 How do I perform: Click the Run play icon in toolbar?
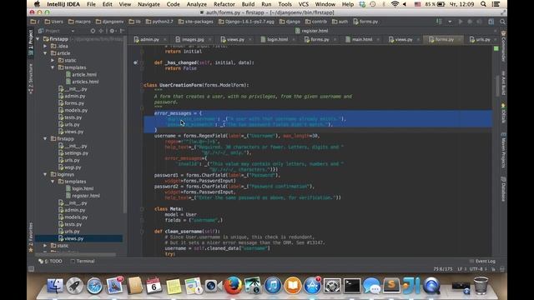(461, 22)
